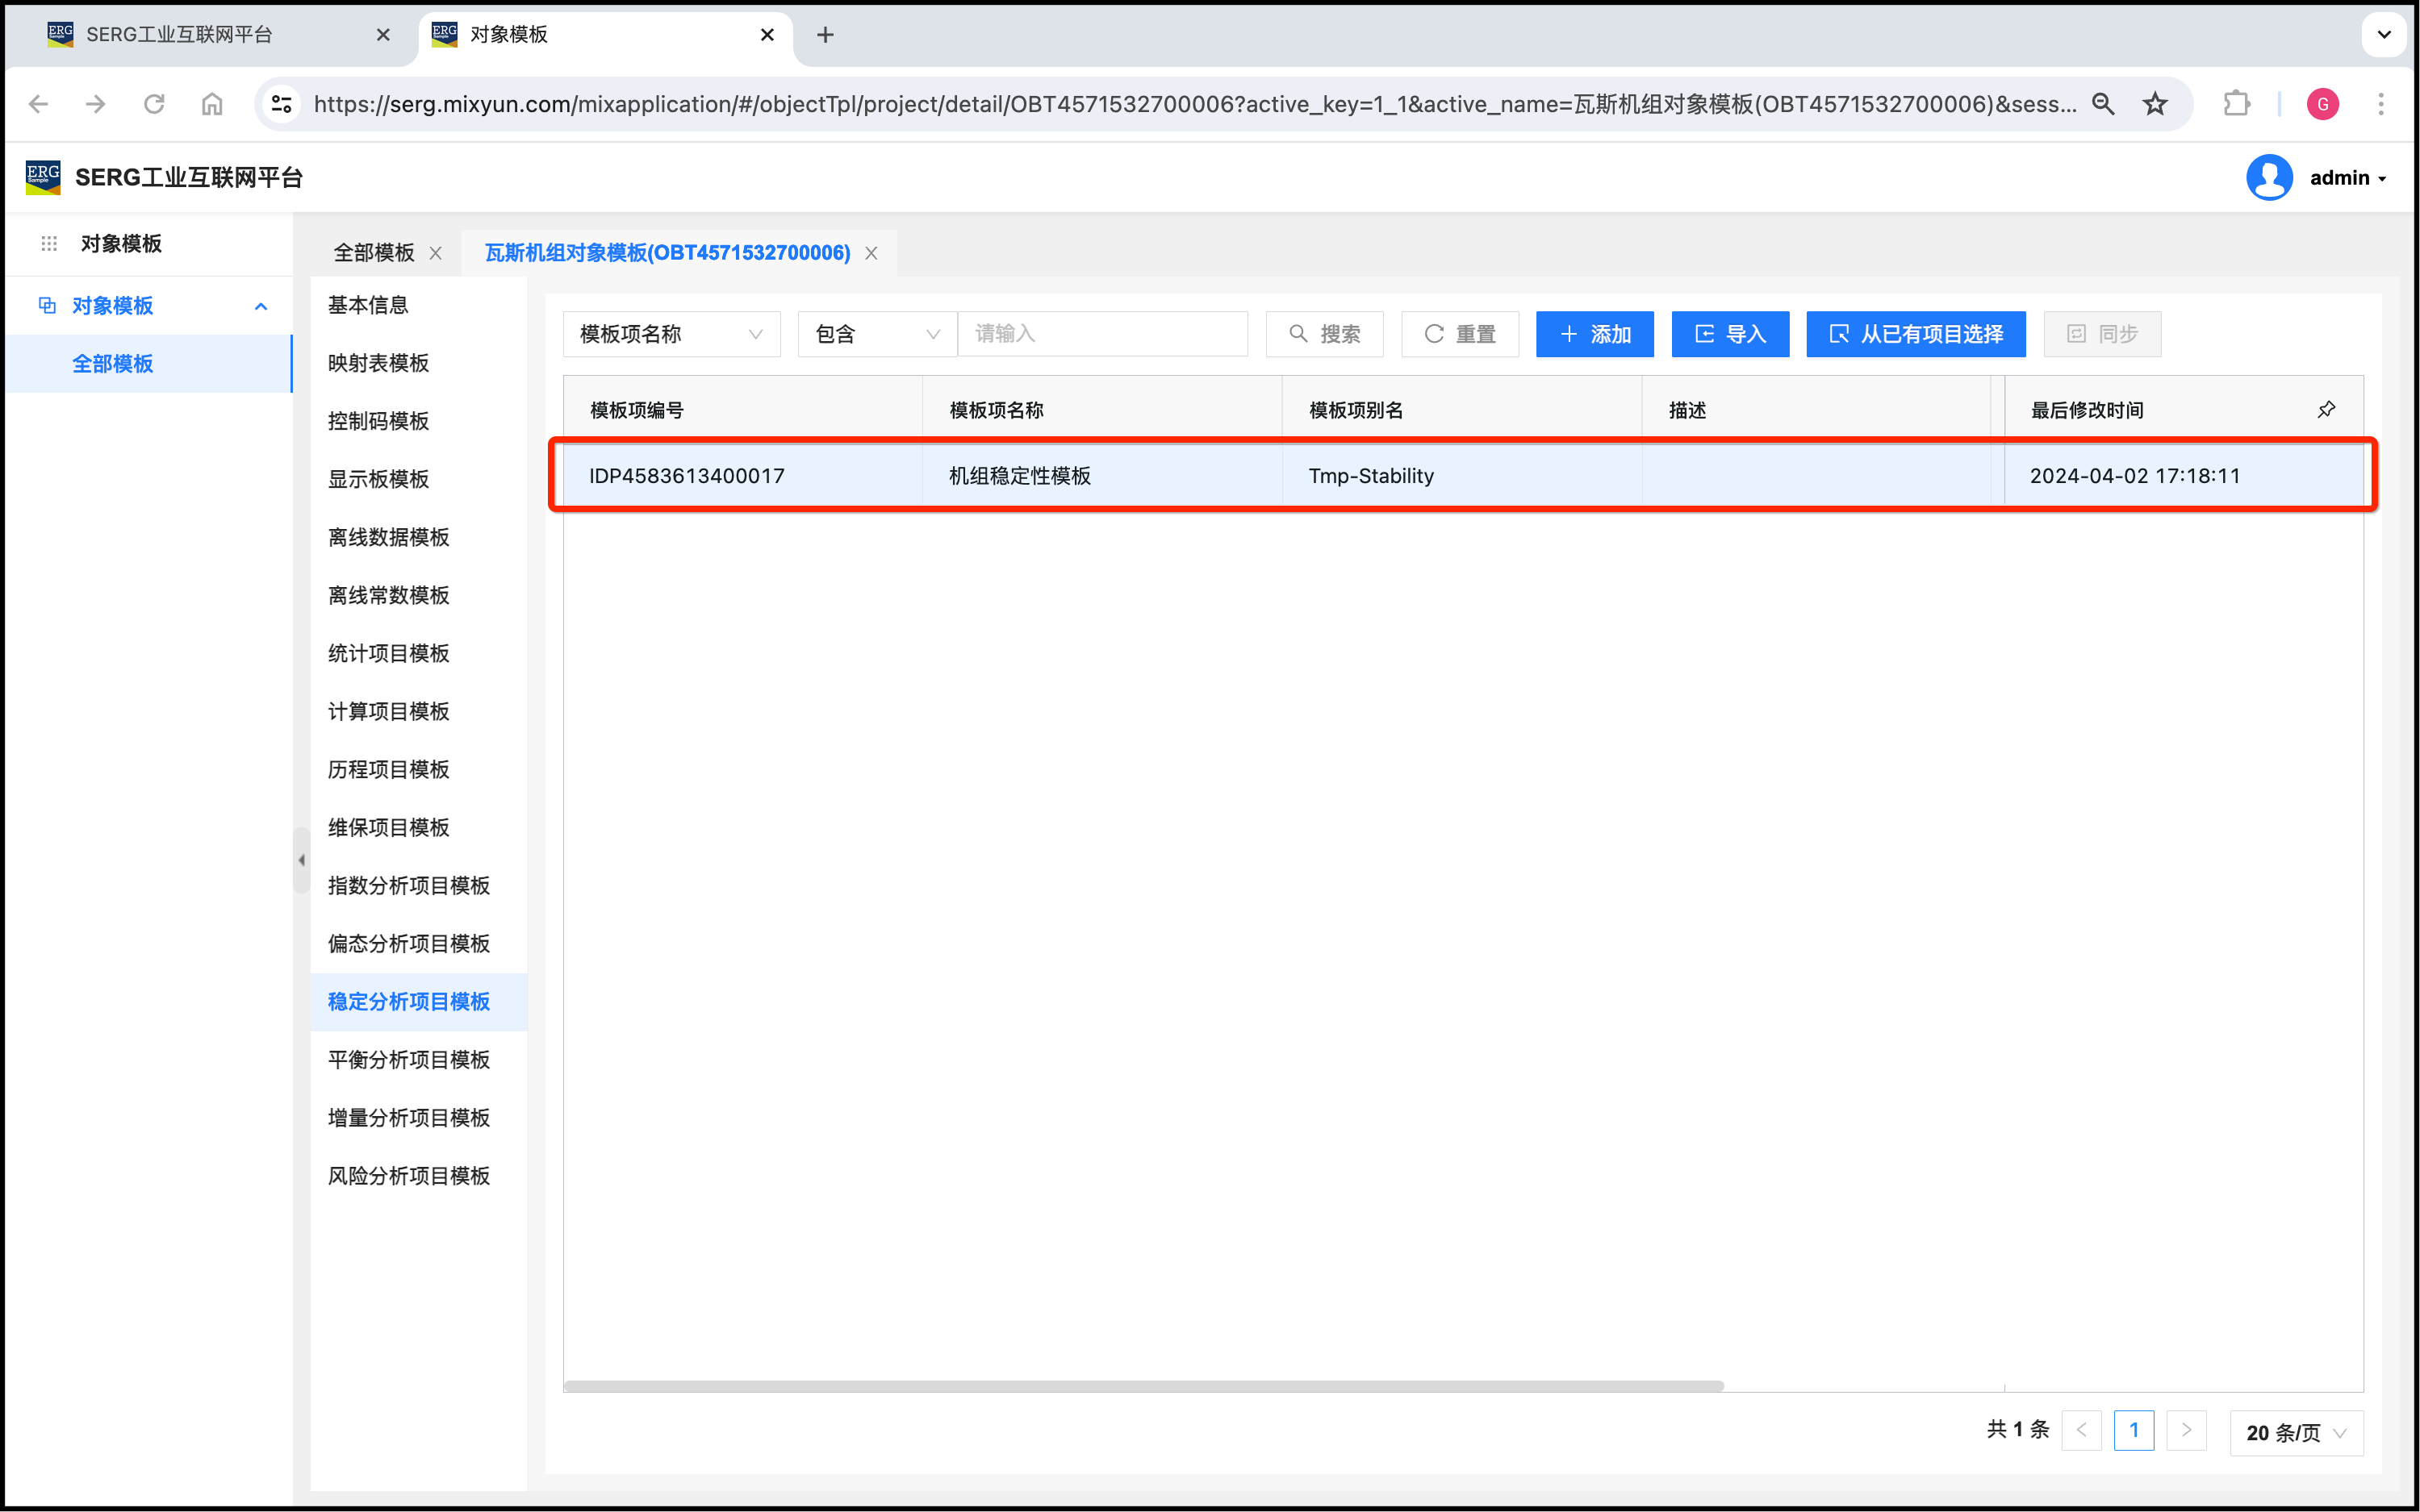Open the 包含 condition dropdown

pos(876,334)
